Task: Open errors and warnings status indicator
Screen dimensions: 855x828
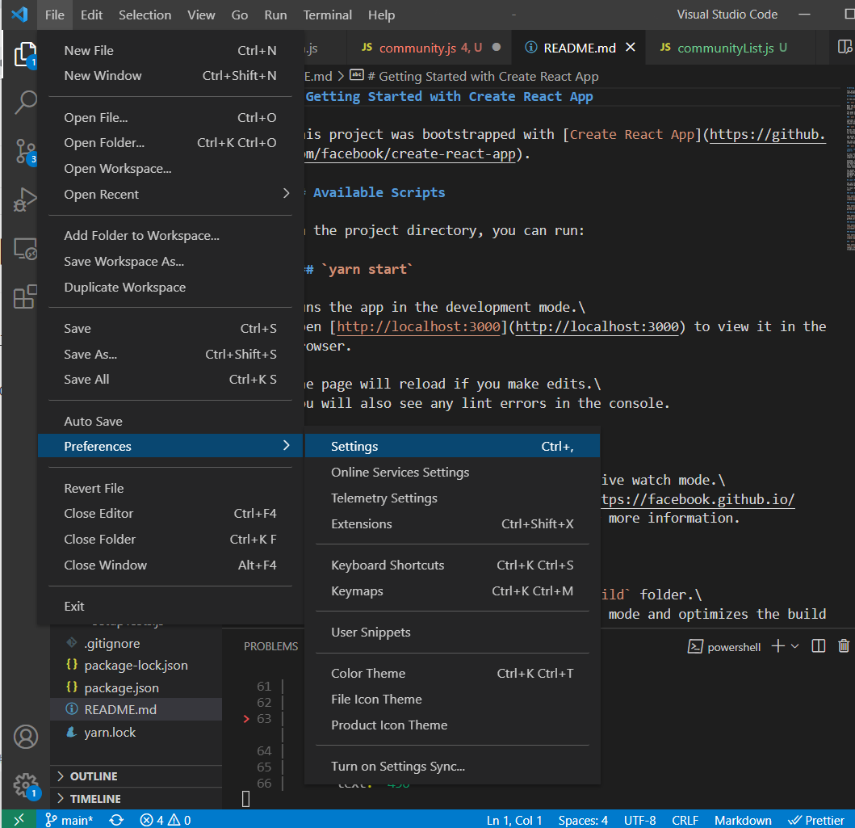Action: pyautogui.click(x=166, y=820)
